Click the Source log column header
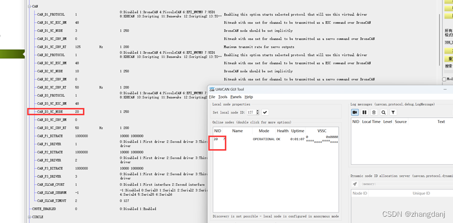 [x=401, y=121]
